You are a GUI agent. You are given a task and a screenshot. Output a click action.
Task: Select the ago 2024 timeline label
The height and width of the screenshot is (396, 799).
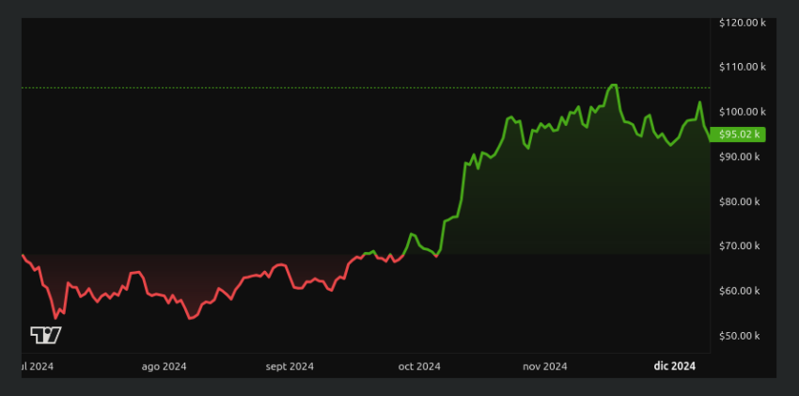click(164, 367)
